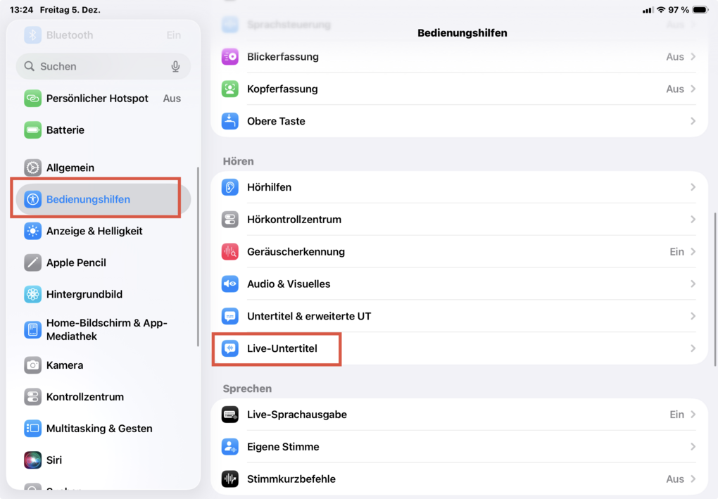This screenshot has height=499, width=718.
Task: Open Geräuscherkennung via its red icon
Action: pos(230,252)
